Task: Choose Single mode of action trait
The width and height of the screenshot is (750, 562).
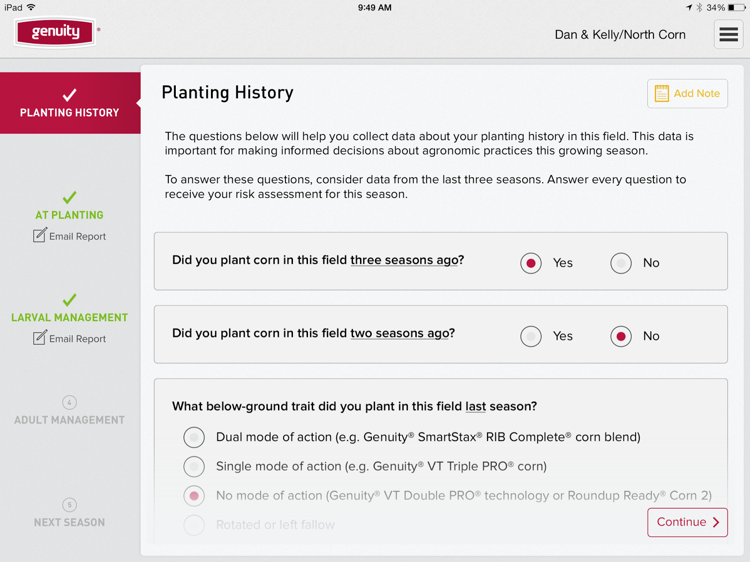Action: [x=194, y=466]
